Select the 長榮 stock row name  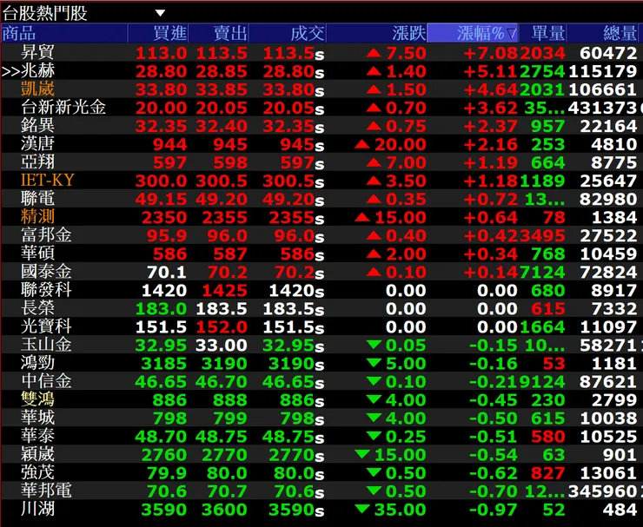(x=37, y=307)
